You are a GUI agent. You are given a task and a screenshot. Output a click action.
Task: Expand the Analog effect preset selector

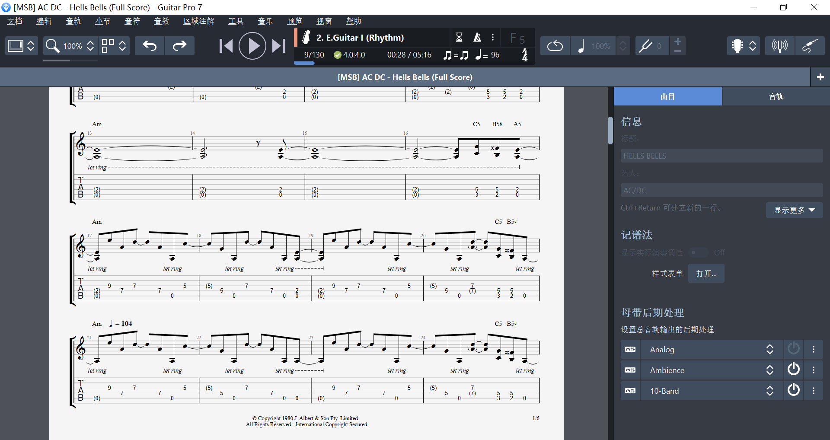(x=770, y=349)
